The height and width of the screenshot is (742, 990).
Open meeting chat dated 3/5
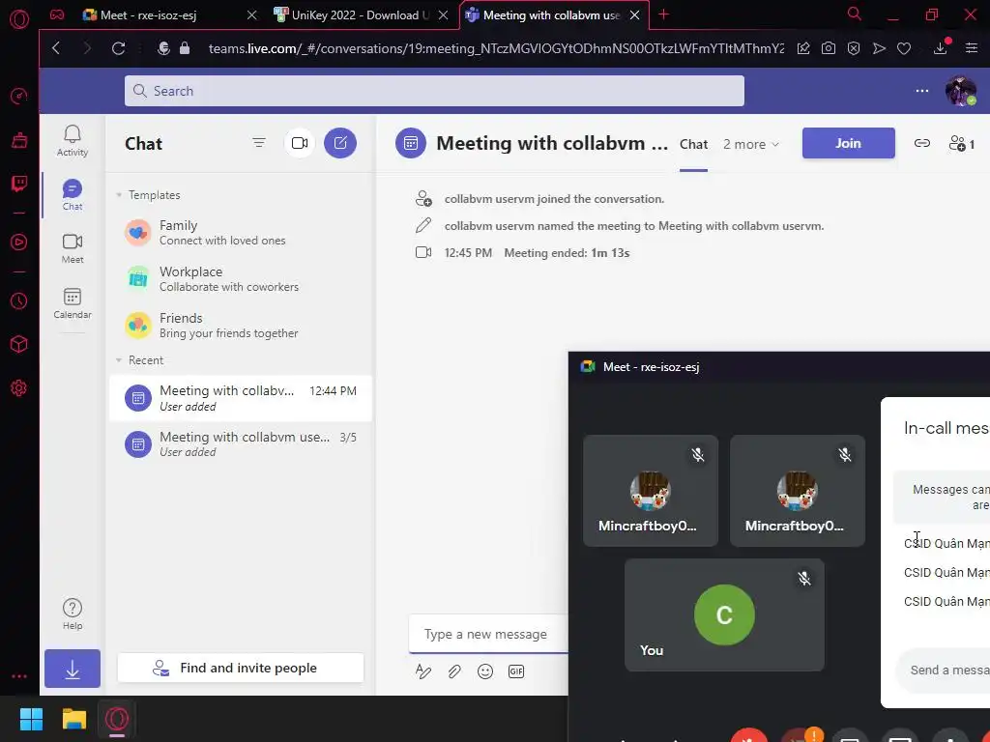240,444
